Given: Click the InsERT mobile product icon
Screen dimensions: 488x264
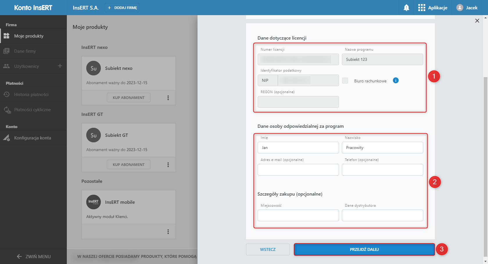Looking at the screenshot, I should pos(94,202).
